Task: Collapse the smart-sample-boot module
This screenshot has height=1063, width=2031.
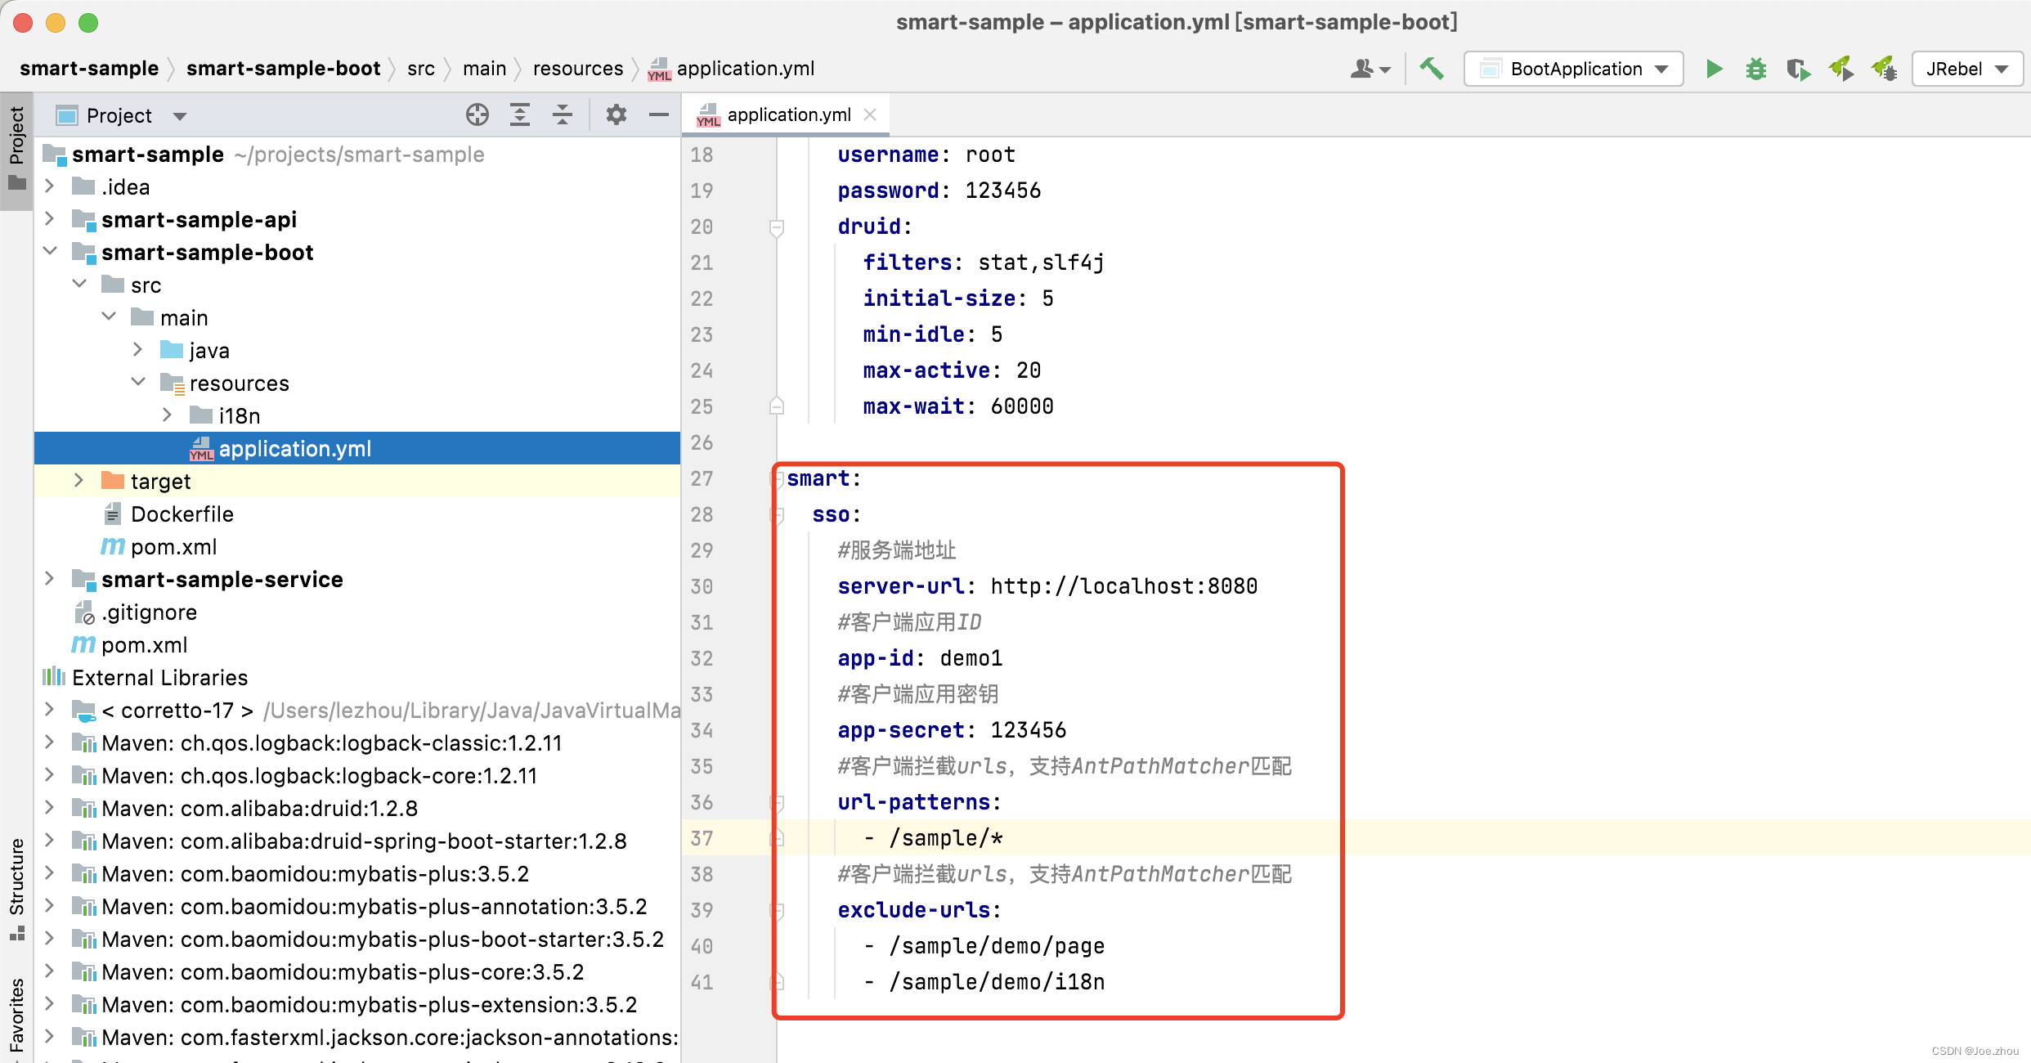Action: point(49,252)
